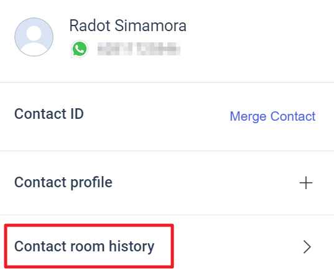Click the contact's WhatsApp number
Image resolution: width=334 pixels, height=275 pixels.
coord(139,49)
